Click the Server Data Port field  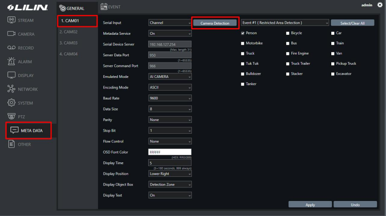pos(169,55)
